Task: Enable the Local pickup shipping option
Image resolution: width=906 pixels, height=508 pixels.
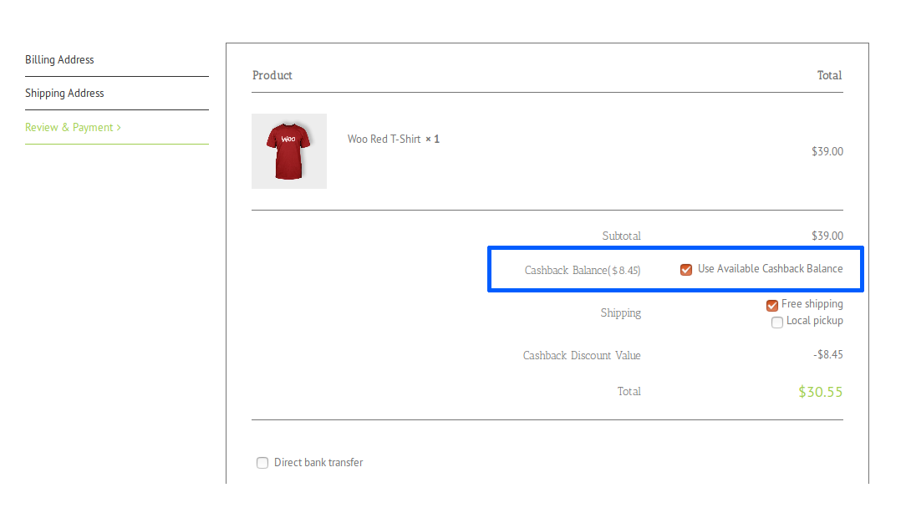Action: [777, 322]
